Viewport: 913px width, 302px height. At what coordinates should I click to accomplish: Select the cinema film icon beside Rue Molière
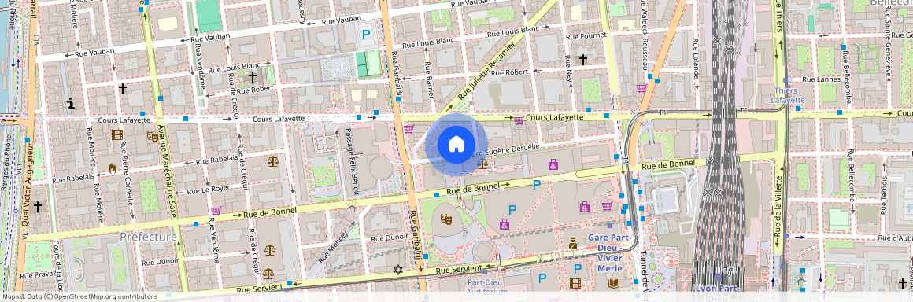tap(117, 135)
